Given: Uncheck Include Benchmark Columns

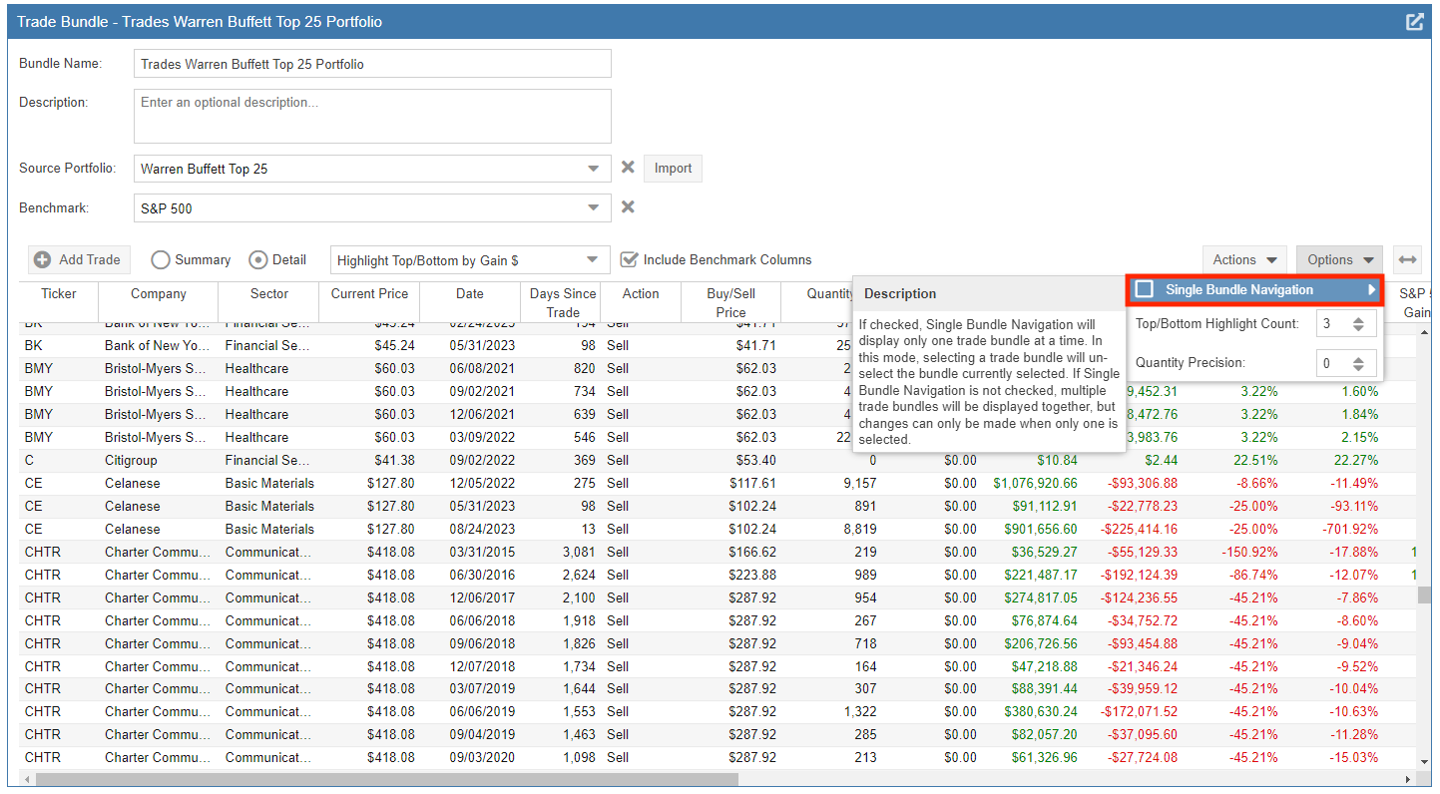Looking at the screenshot, I should point(629,259).
